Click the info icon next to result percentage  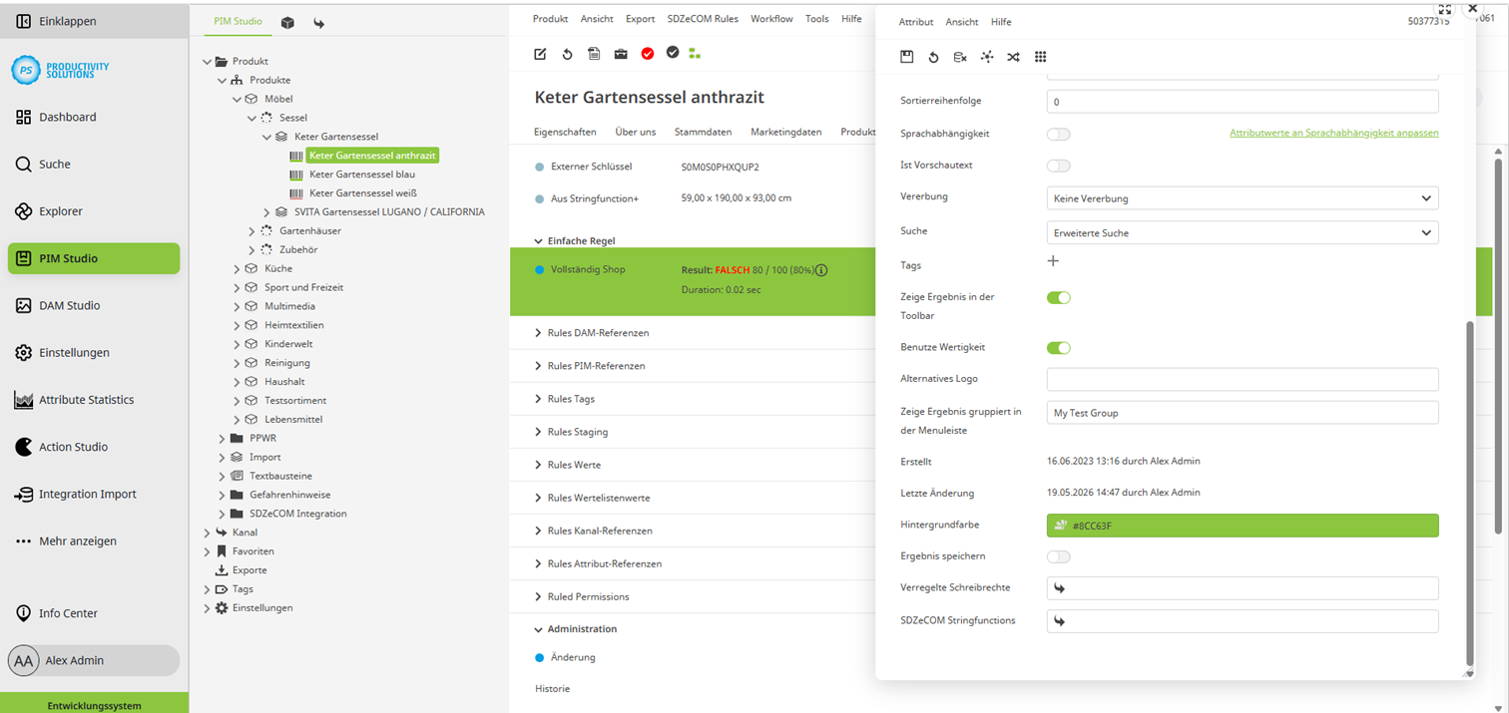[821, 270]
